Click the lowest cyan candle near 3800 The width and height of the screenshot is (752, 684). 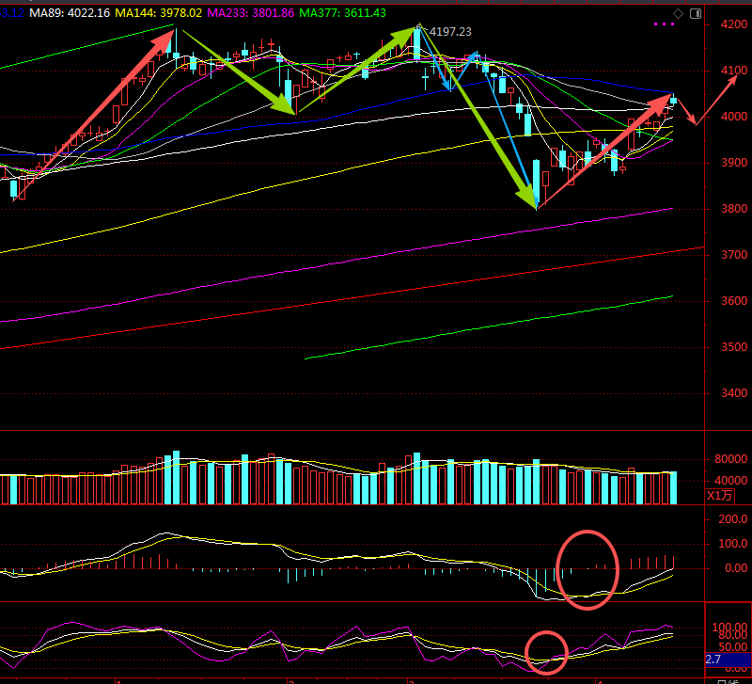(x=536, y=183)
